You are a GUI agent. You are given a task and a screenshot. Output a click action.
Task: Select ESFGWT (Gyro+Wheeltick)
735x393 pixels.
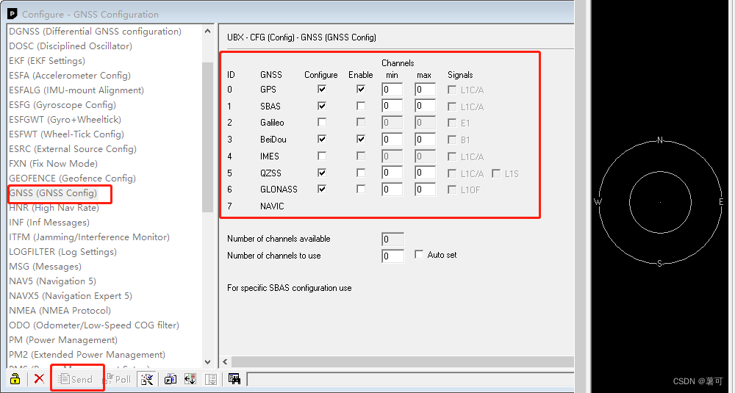pyautogui.click(x=65, y=120)
